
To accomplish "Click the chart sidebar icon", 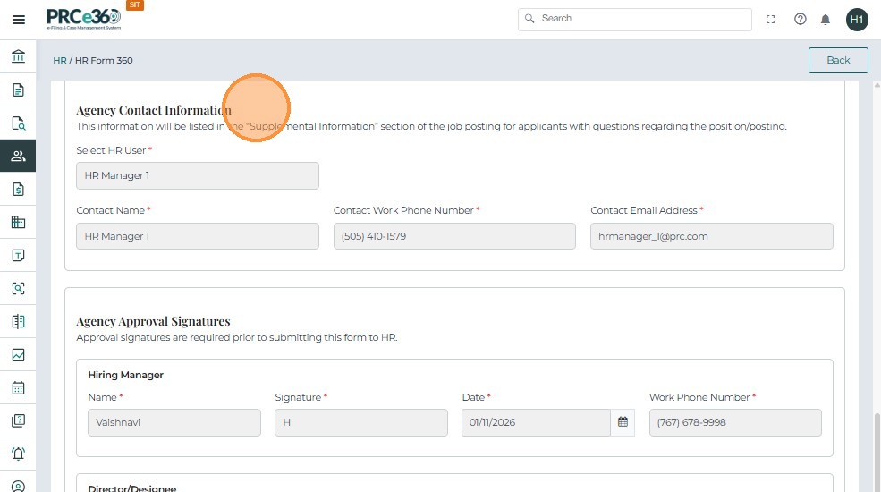I will click(18, 354).
